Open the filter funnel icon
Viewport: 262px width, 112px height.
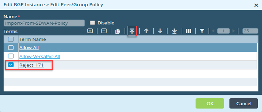tap(202, 31)
